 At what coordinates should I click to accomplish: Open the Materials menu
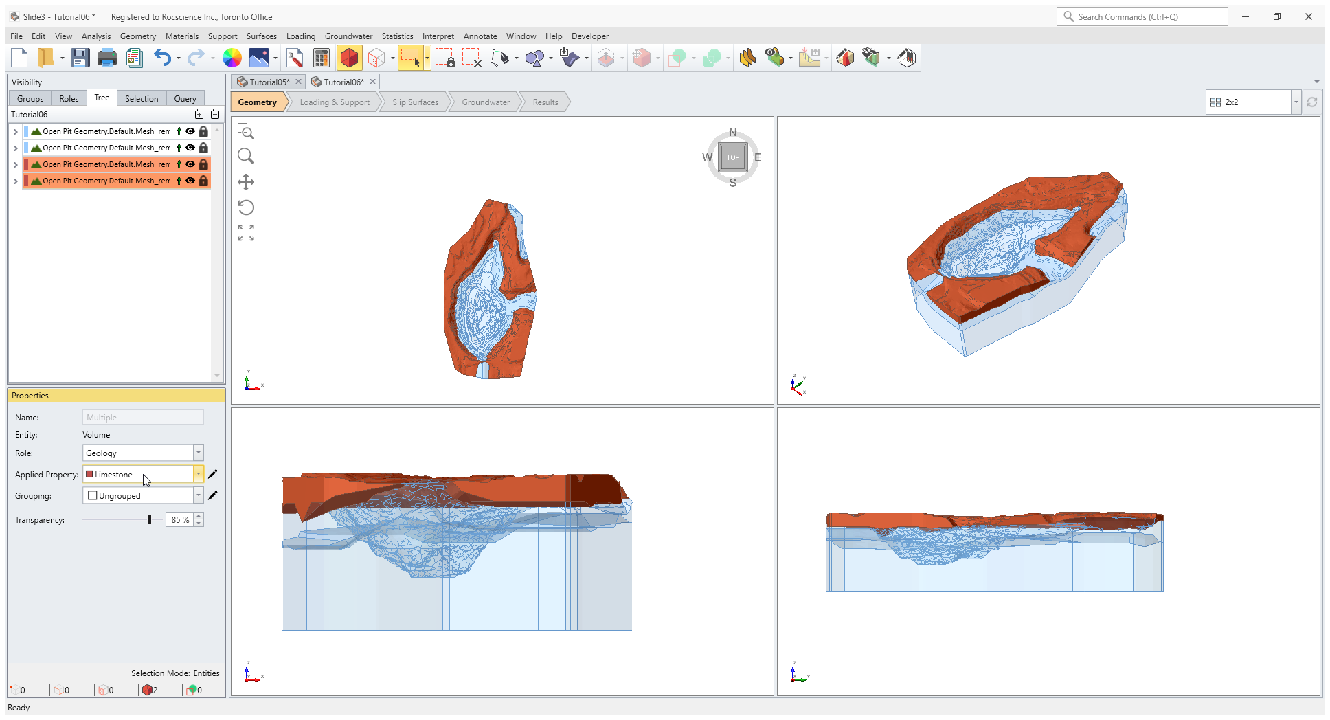point(181,36)
